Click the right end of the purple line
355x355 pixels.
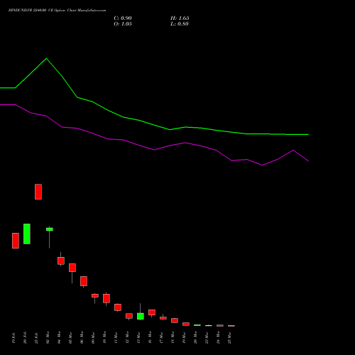308,161
